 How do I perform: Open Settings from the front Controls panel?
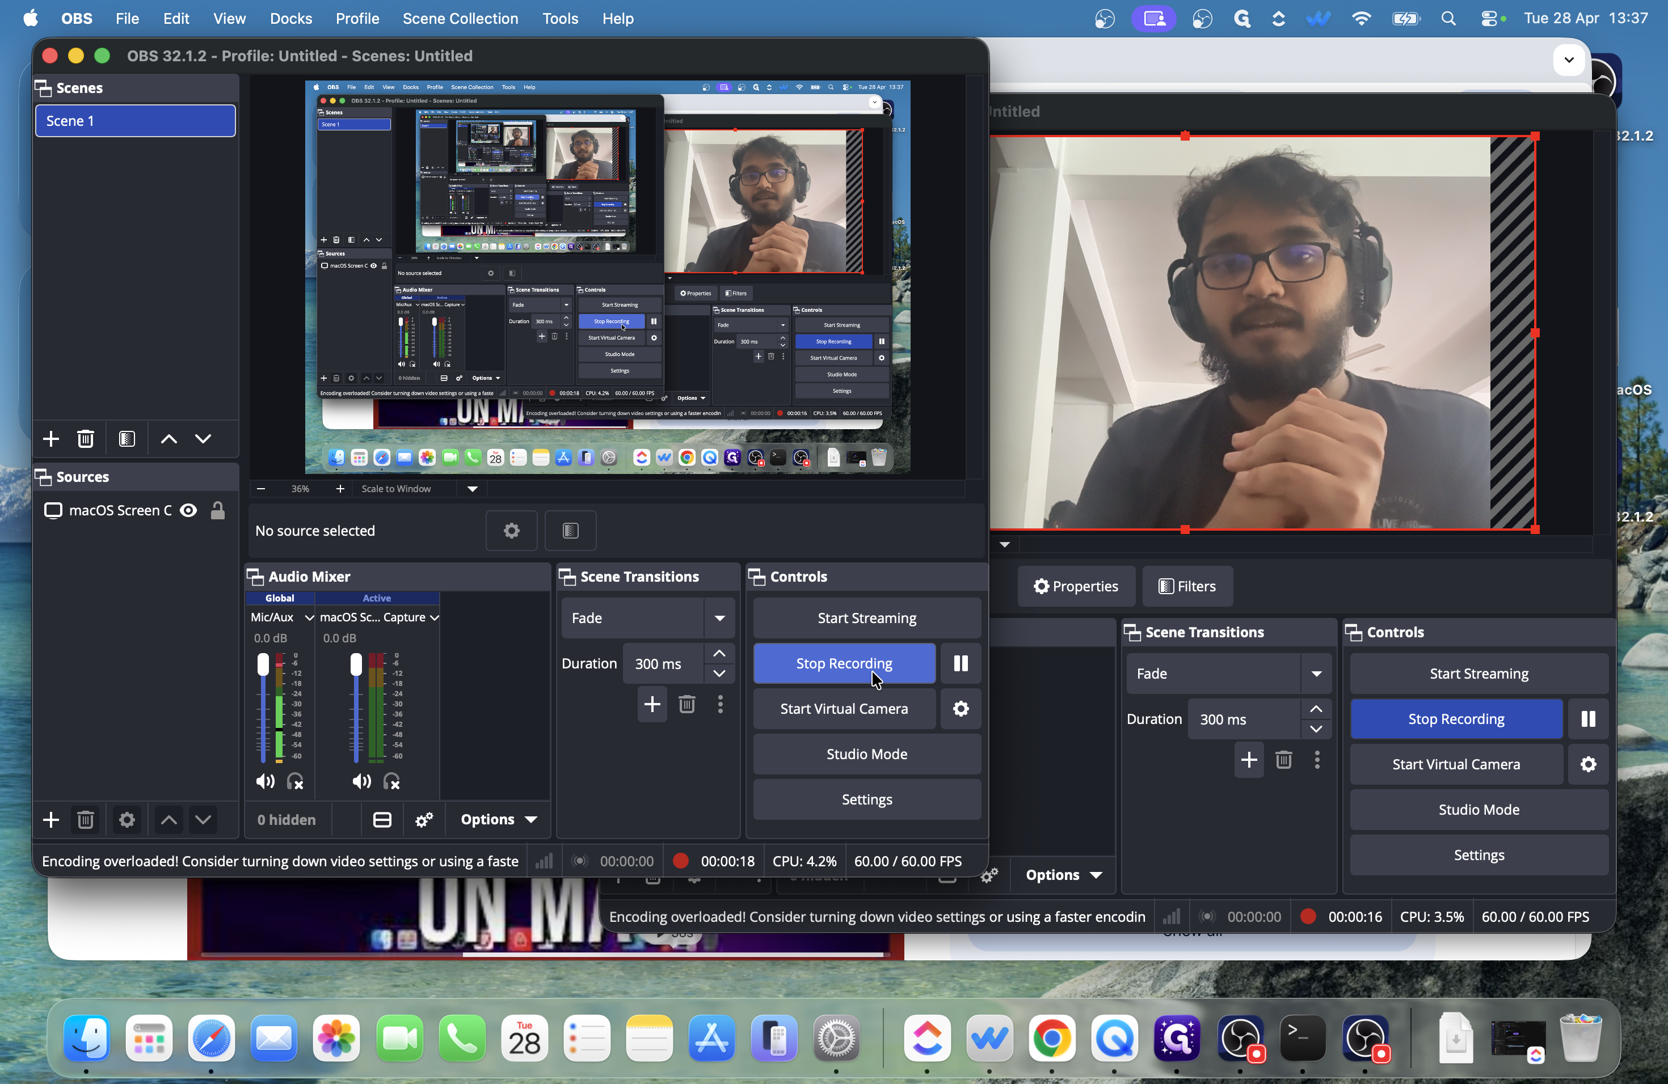click(x=867, y=800)
